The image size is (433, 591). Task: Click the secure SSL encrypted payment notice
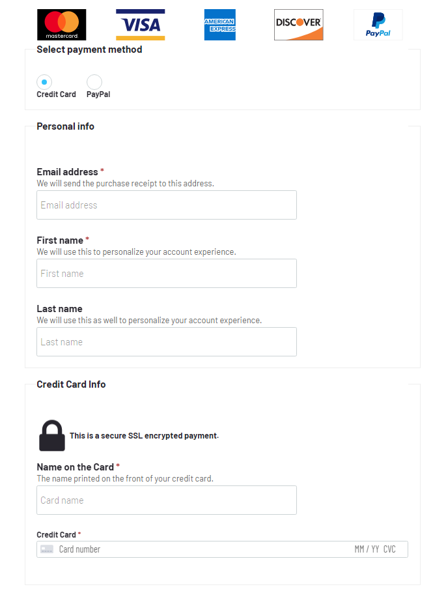click(x=144, y=436)
